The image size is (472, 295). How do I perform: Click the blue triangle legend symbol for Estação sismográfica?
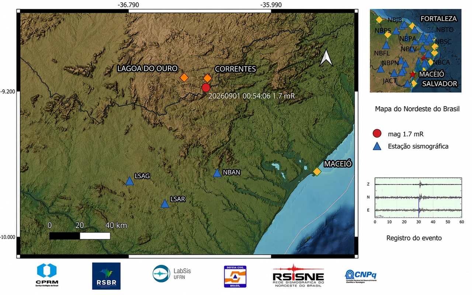click(377, 146)
